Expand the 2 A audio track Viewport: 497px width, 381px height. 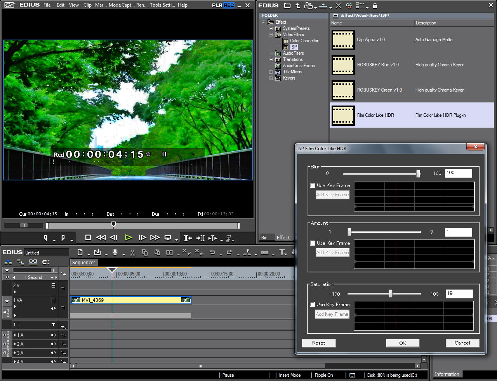(15, 344)
